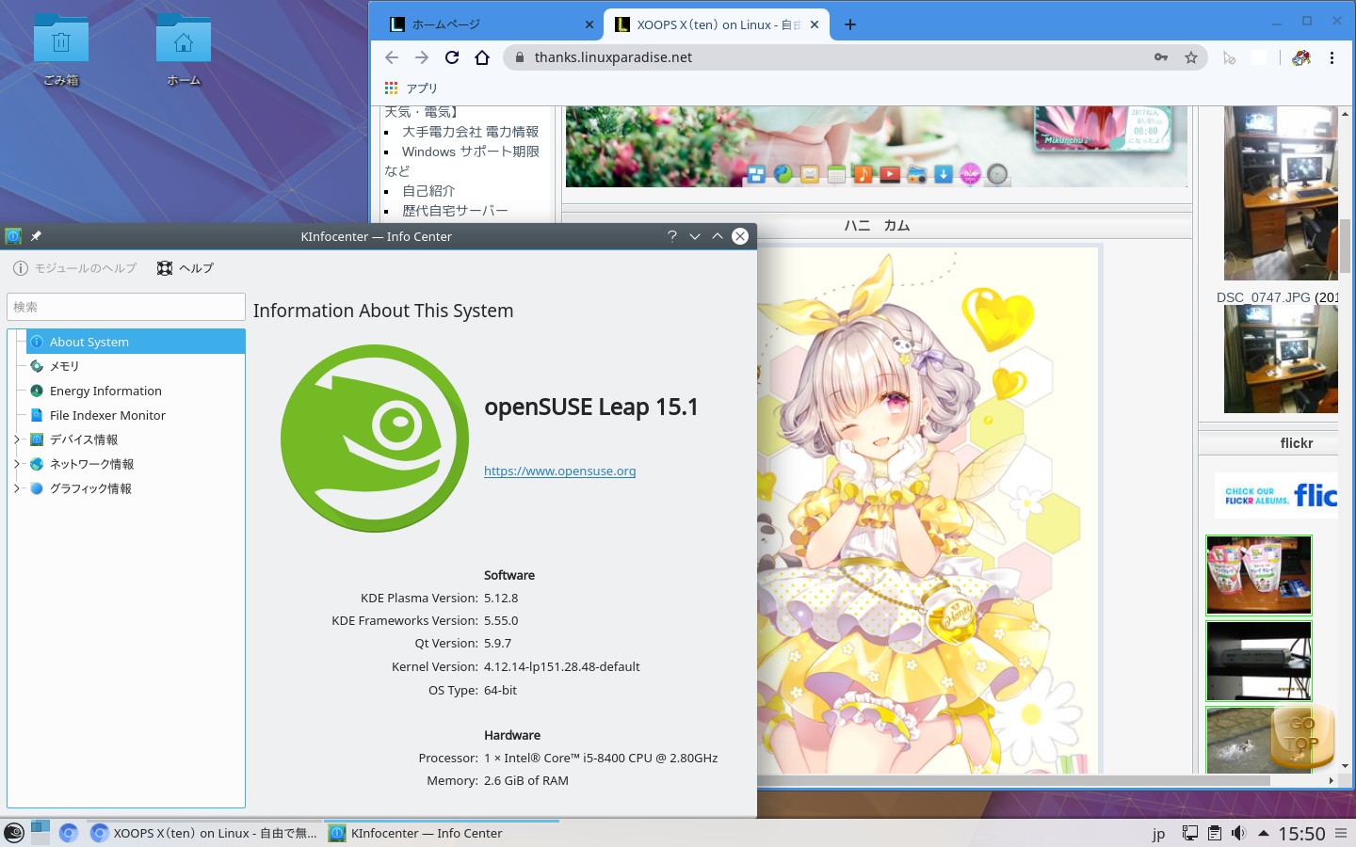Switch to XOOPS X (ten) on Linux tab
1356x847 pixels.
click(718, 24)
